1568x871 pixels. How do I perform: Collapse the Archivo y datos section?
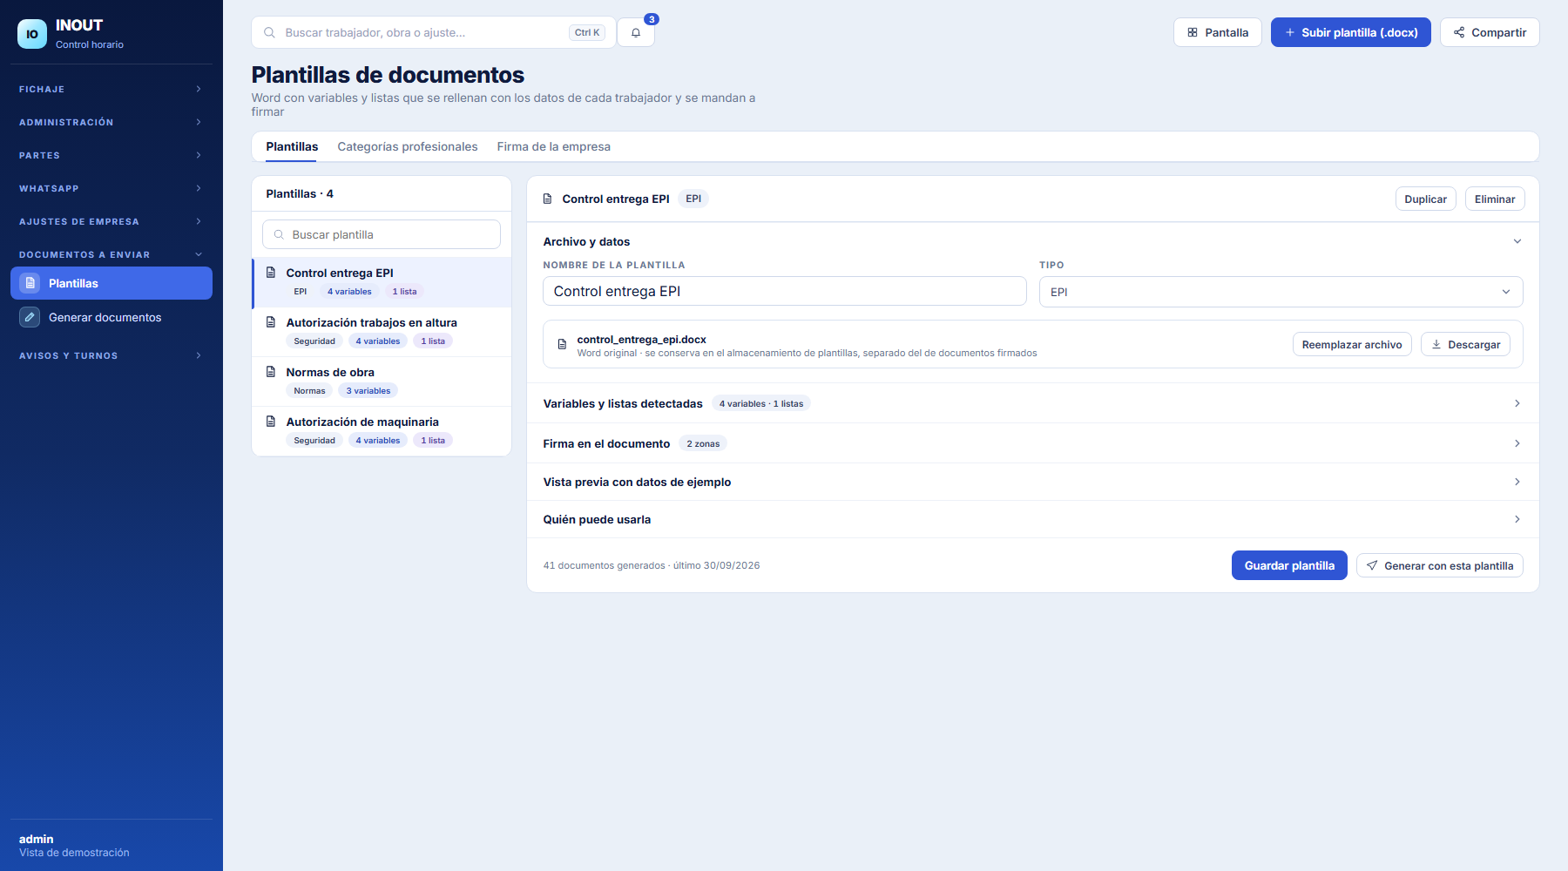point(1032,241)
